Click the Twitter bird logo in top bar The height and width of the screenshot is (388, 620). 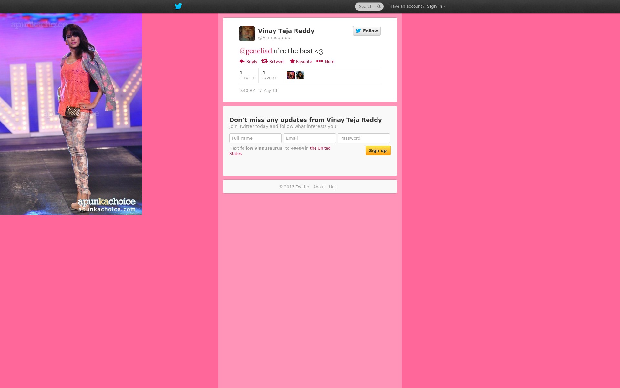pos(178,6)
